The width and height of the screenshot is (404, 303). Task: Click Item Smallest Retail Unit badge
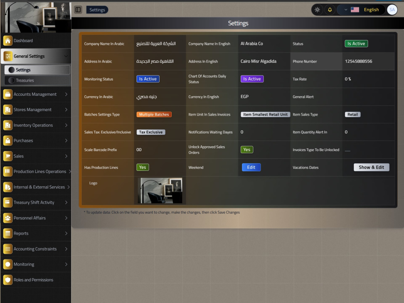point(265,114)
